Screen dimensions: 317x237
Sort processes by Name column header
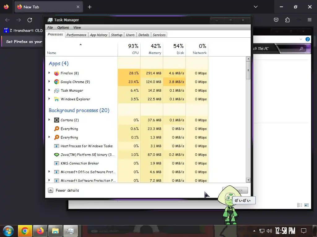pyautogui.click(x=81, y=49)
